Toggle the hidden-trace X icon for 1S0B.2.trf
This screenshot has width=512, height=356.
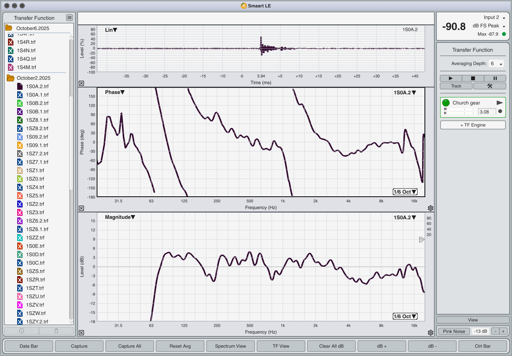click(x=20, y=103)
